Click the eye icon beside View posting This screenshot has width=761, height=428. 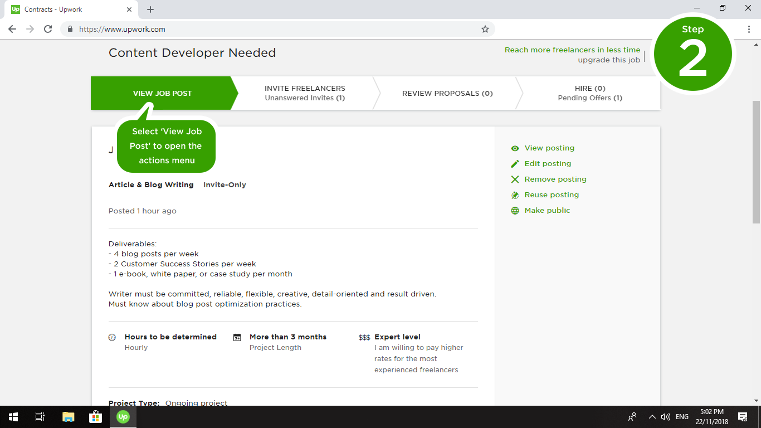[x=515, y=148]
